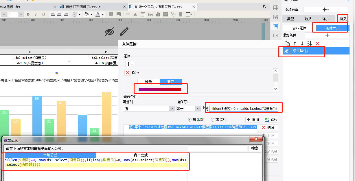Open the F(x) value type dropdown in condition
Image resolution: width=355 pixels, height=181 pixels.
point(205,108)
